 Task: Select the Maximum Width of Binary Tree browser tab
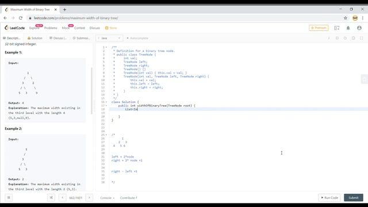coord(30,10)
